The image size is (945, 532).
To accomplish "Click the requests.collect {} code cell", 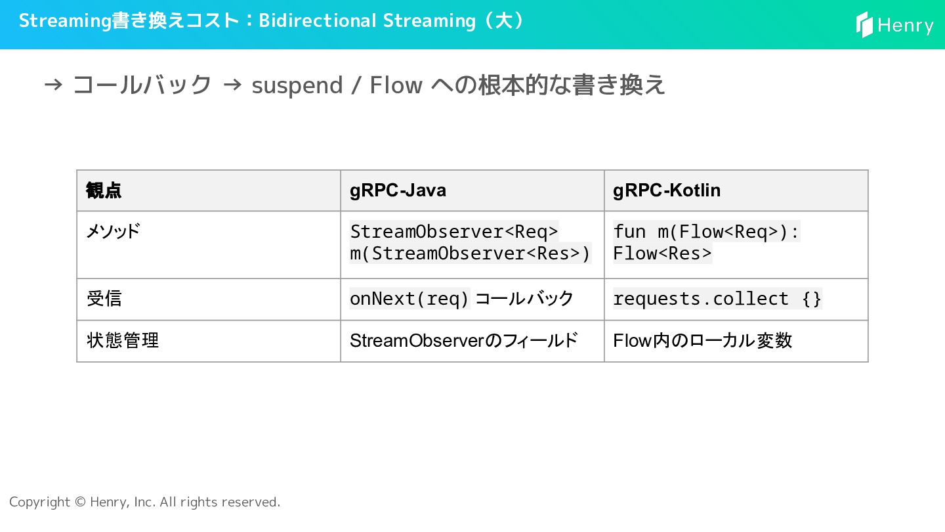I will [x=717, y=299].
